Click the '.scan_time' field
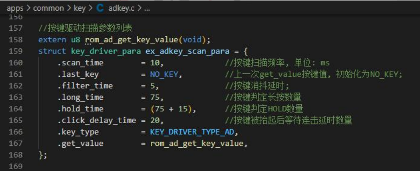 coord(81,63)
